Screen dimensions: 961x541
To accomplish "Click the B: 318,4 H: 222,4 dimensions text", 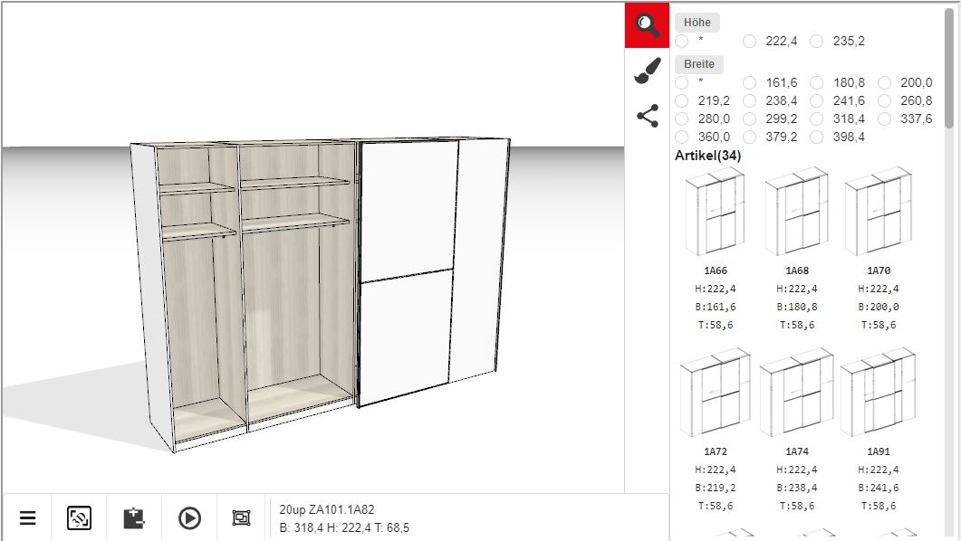I will (x=344, y=527).
